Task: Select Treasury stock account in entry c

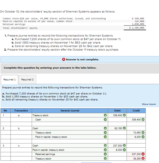Action: pyautogui.click(x=70, y=158)
